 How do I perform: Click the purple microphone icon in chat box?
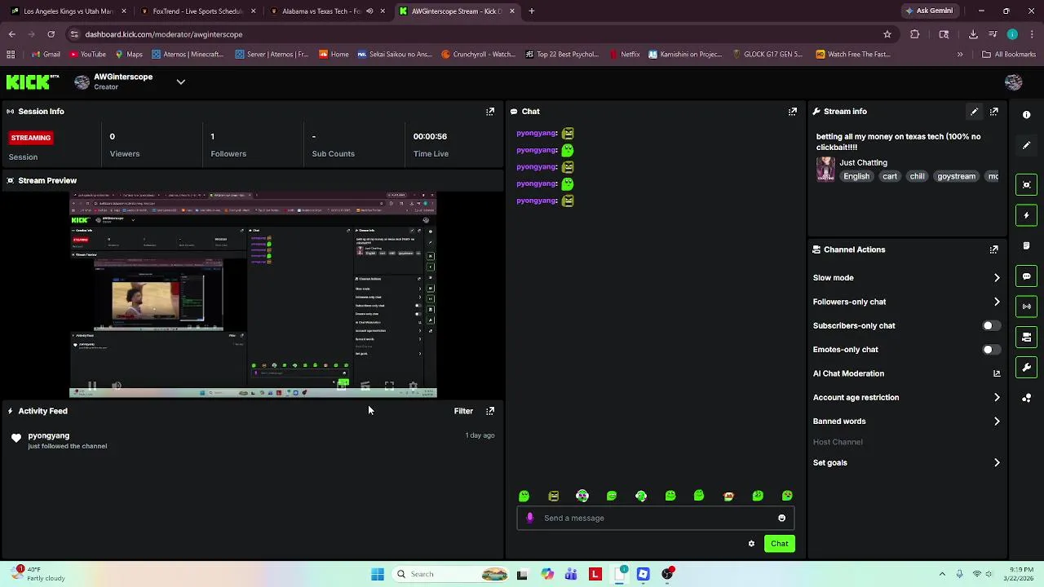[530, 518]
